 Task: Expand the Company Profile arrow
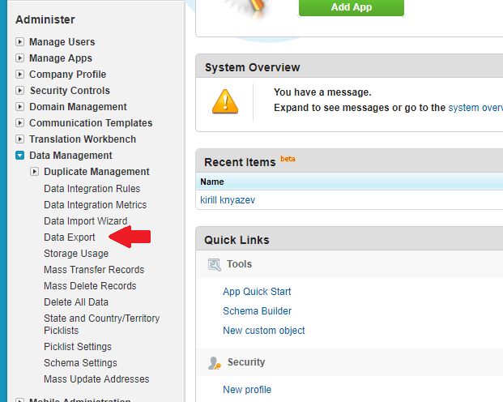pyautogui.click(x=20, y=75)
